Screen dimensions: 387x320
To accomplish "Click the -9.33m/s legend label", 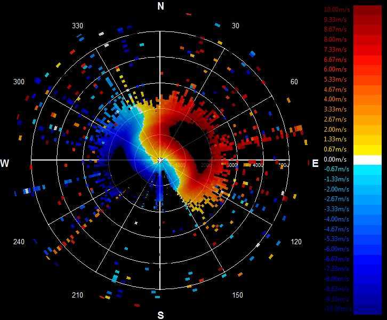I will click(336, 299).
